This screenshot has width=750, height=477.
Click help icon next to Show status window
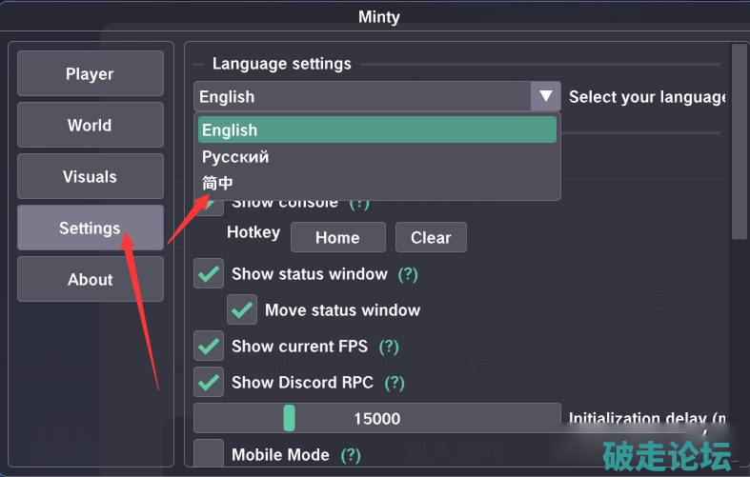click(x=408, y=274)
